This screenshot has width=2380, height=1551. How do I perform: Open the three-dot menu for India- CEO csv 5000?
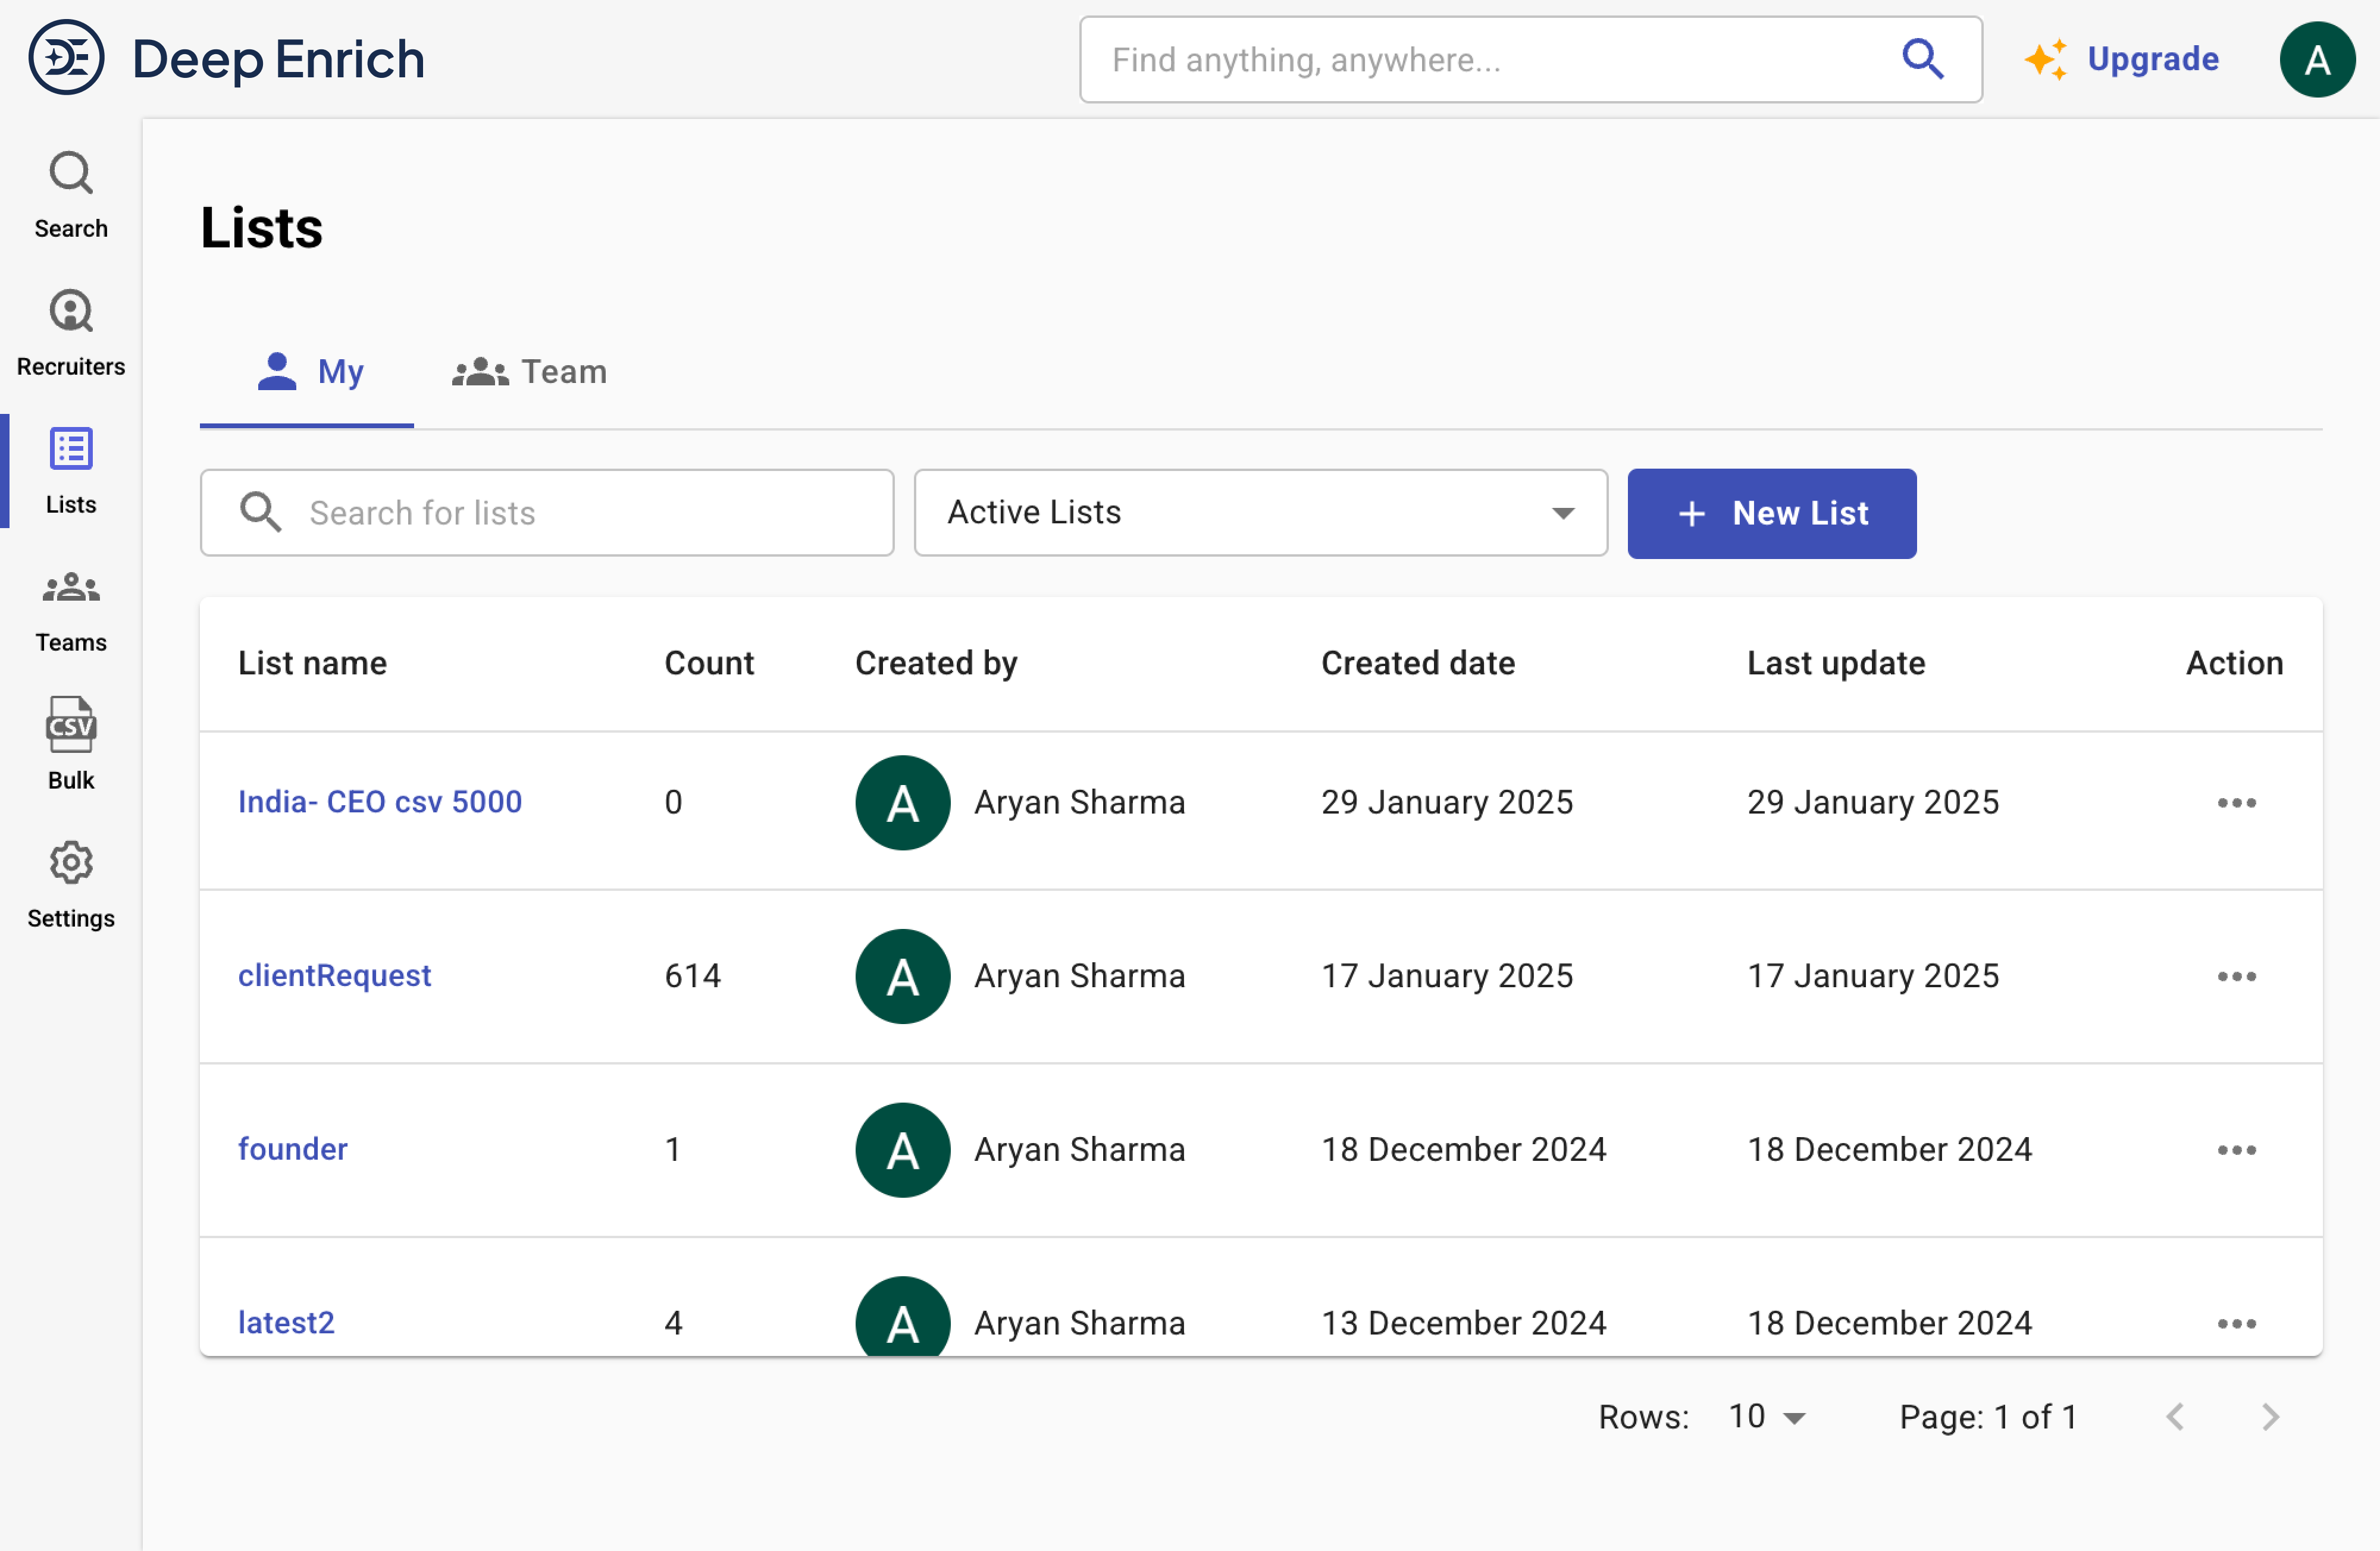coord(2236,802)
